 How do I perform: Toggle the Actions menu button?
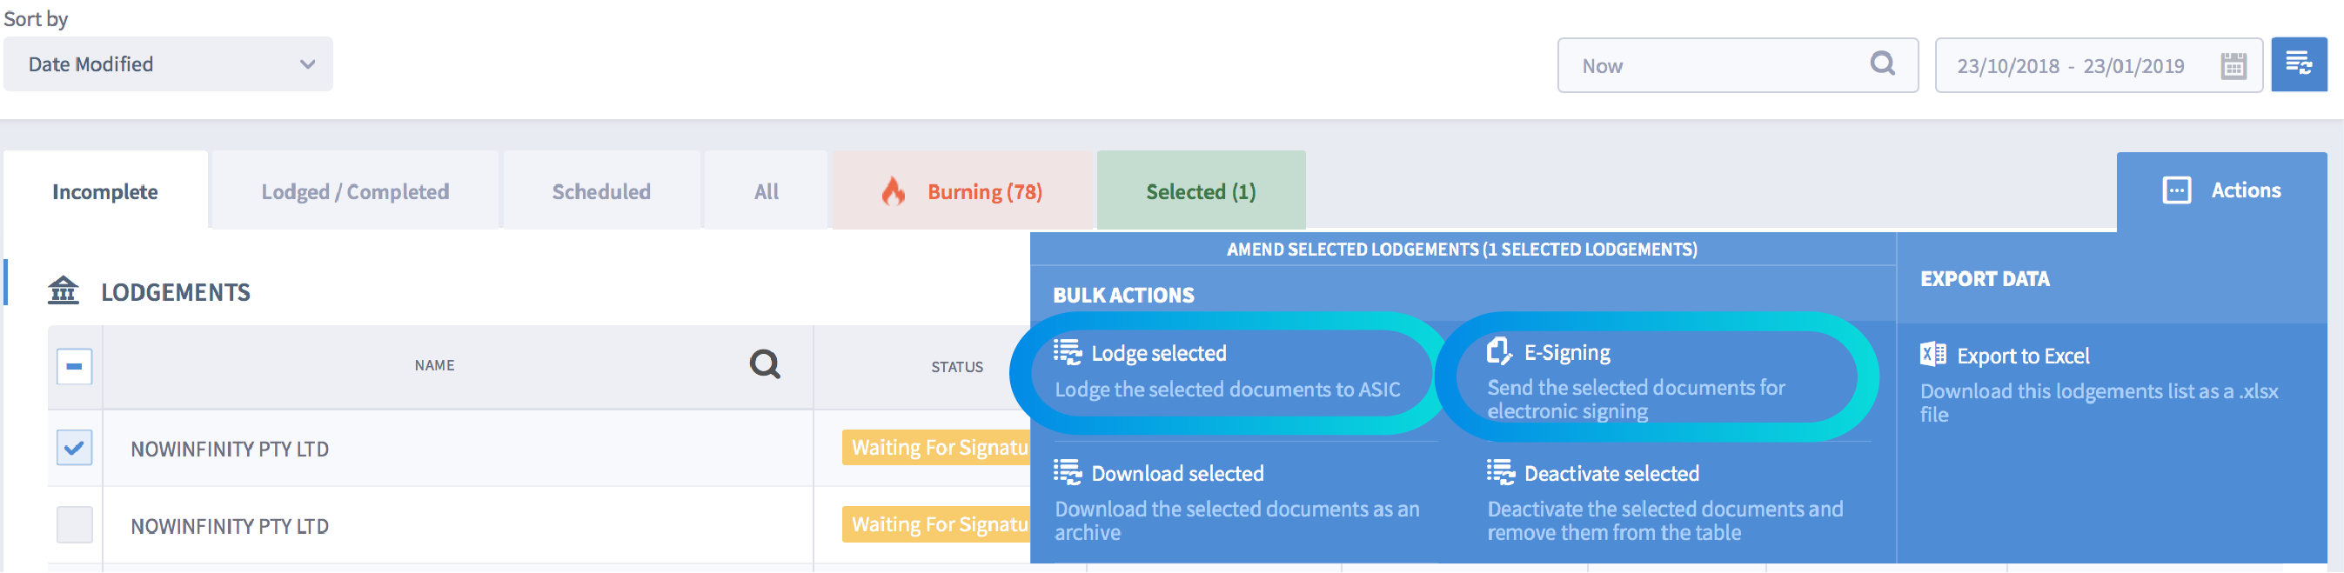(x=2221, y=191)
